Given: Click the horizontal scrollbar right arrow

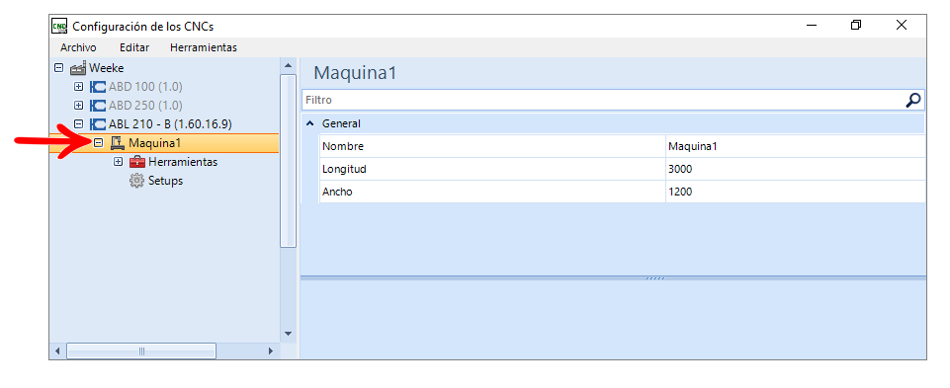Looking at the screenshot, I should [x=271, y=351].
